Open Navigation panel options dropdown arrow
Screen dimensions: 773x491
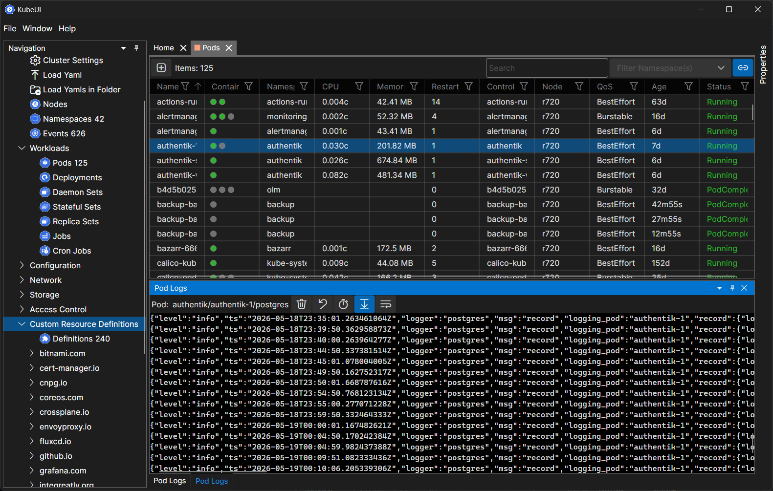[124, 48]
